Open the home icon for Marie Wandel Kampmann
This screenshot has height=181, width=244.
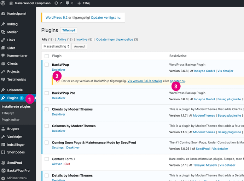(x=11, y=3)
